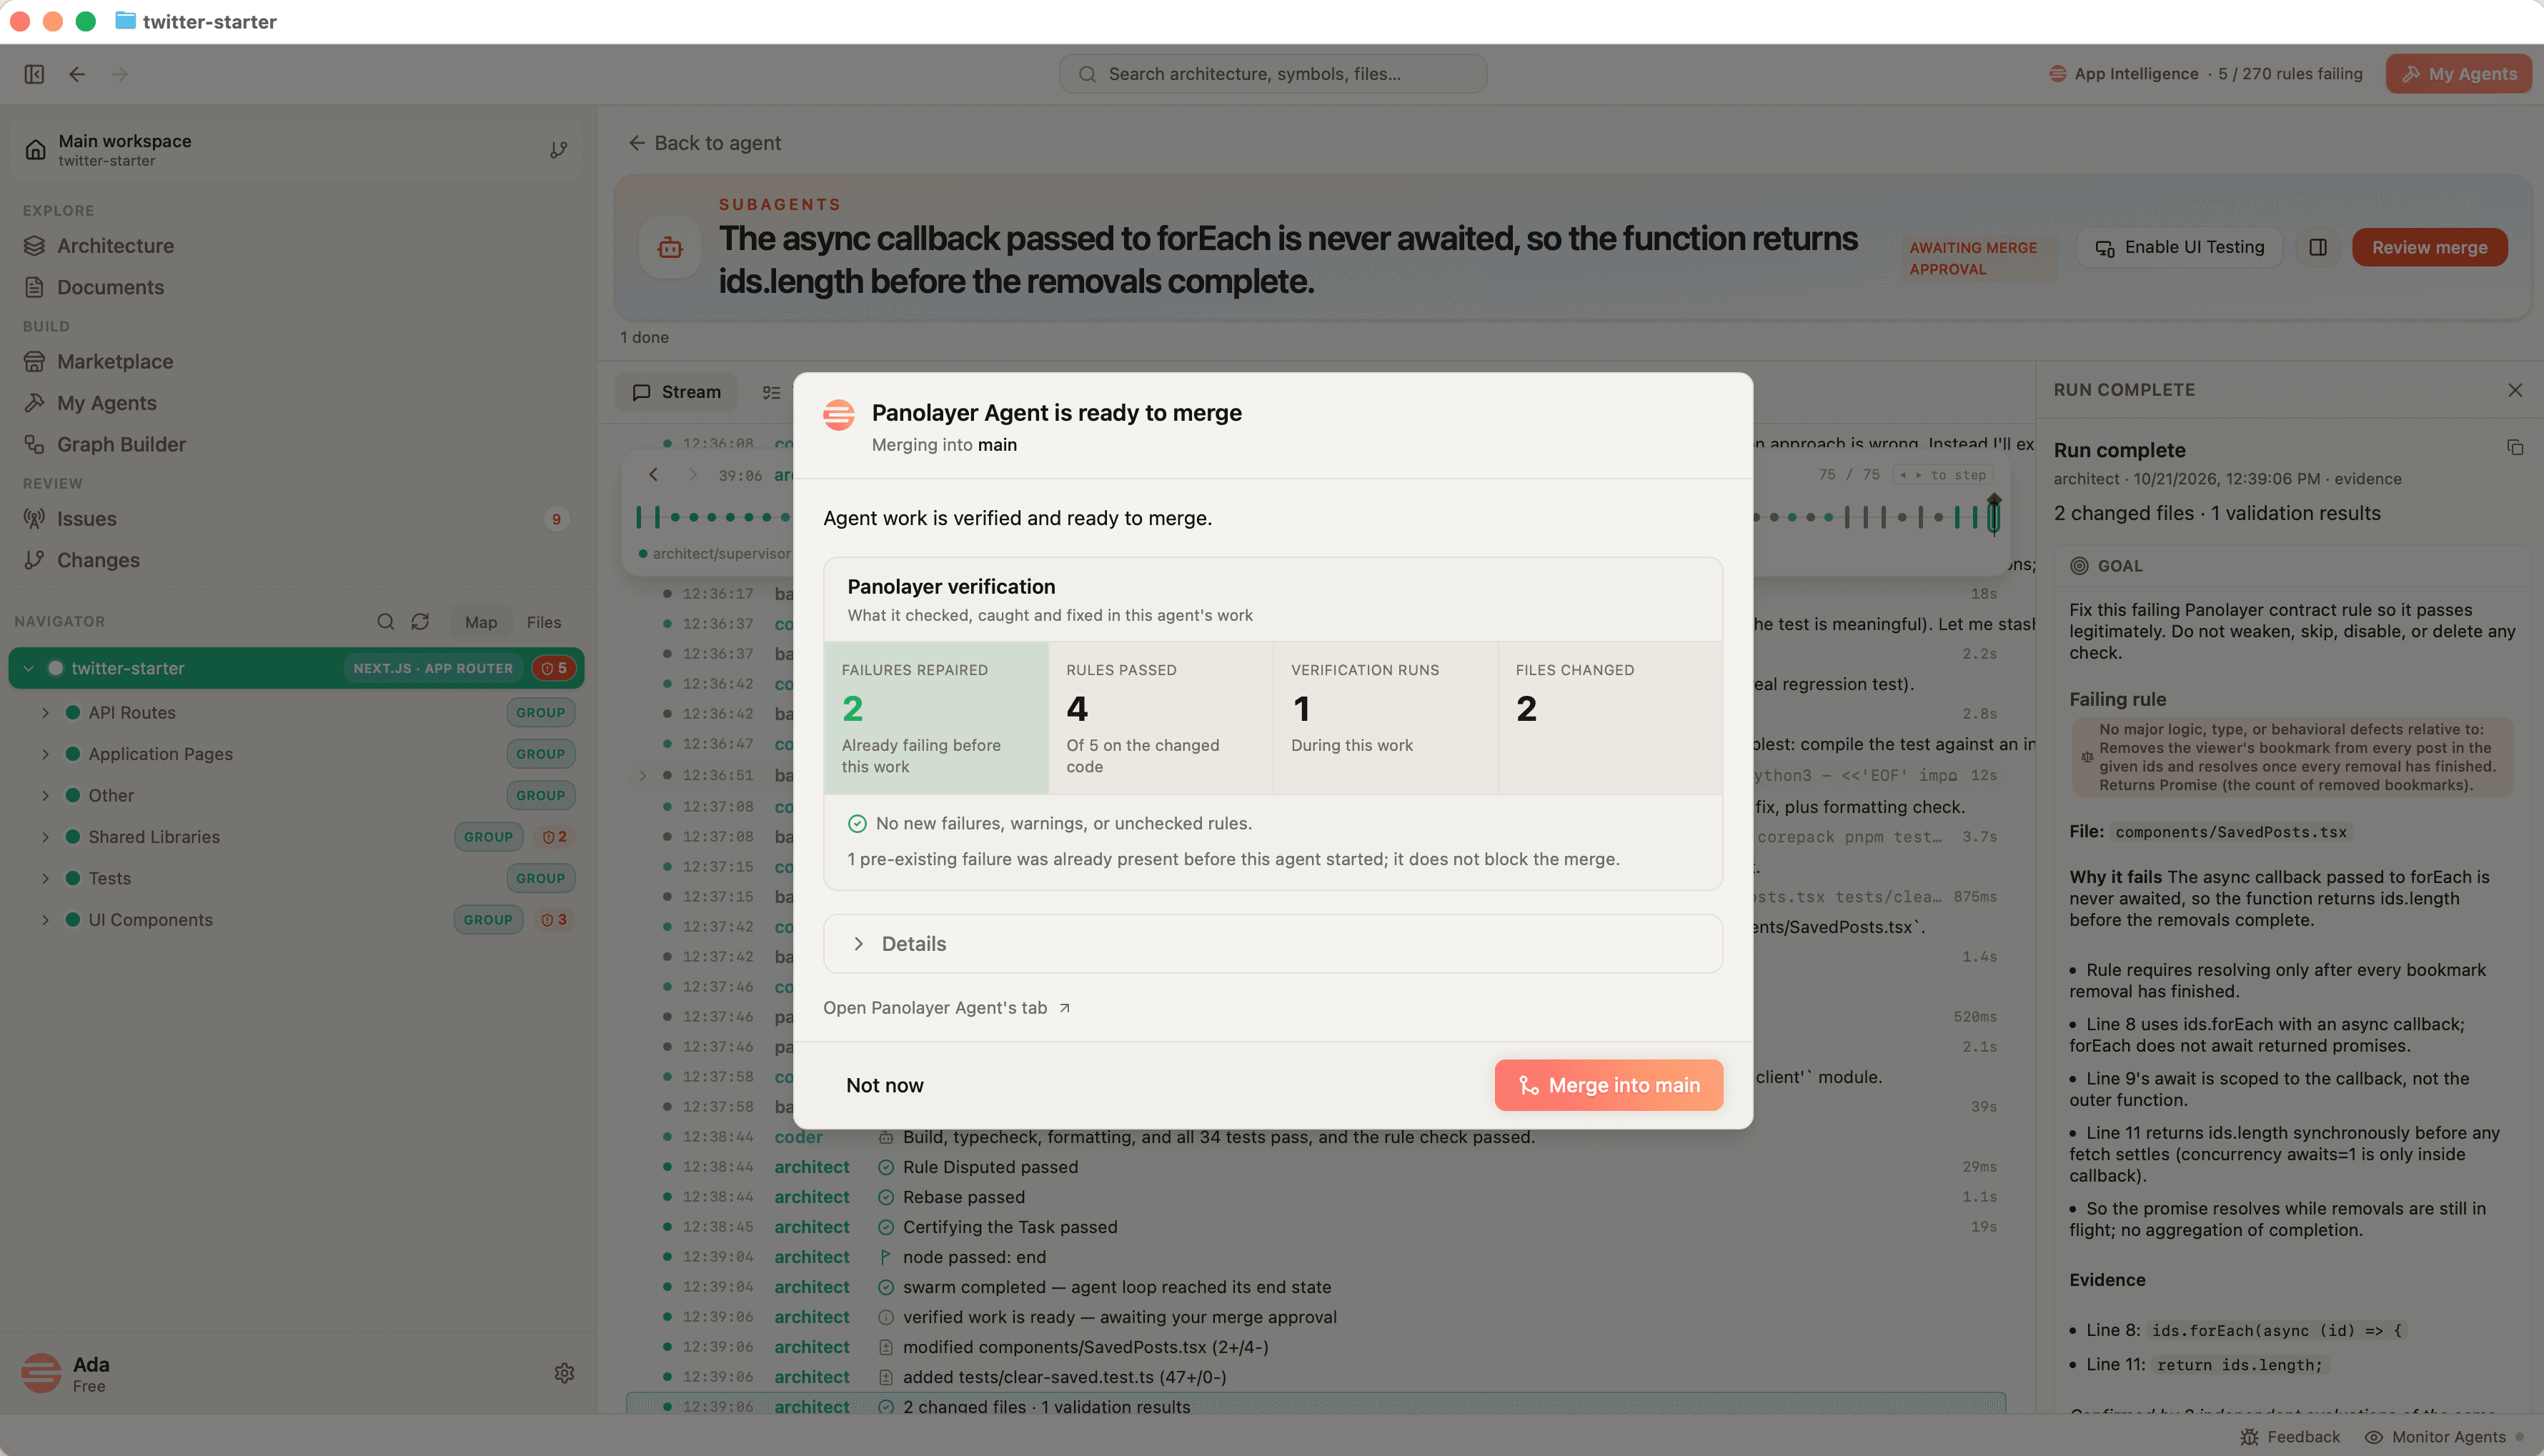The width and height of the screenshot is (2544, 1456).
Task: Switch navigator to Files view
Action: [544, 622]
